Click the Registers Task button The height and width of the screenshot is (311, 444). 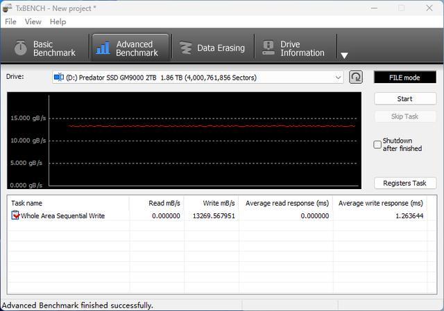[405, 184]
